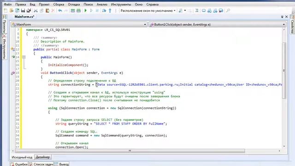Viewport: 295px width, 166px height.
Task: Click the Copy icon in the toolbar
Action: pos(41,11)
